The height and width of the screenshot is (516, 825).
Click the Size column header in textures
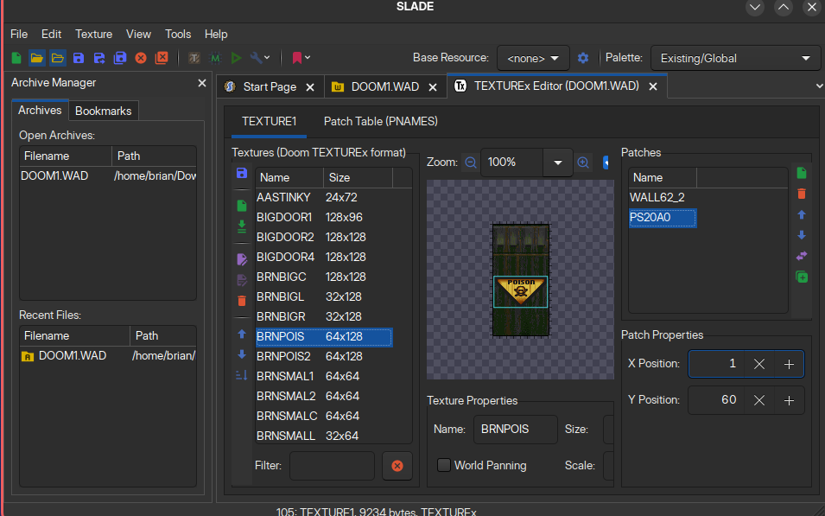coord(358,178)
